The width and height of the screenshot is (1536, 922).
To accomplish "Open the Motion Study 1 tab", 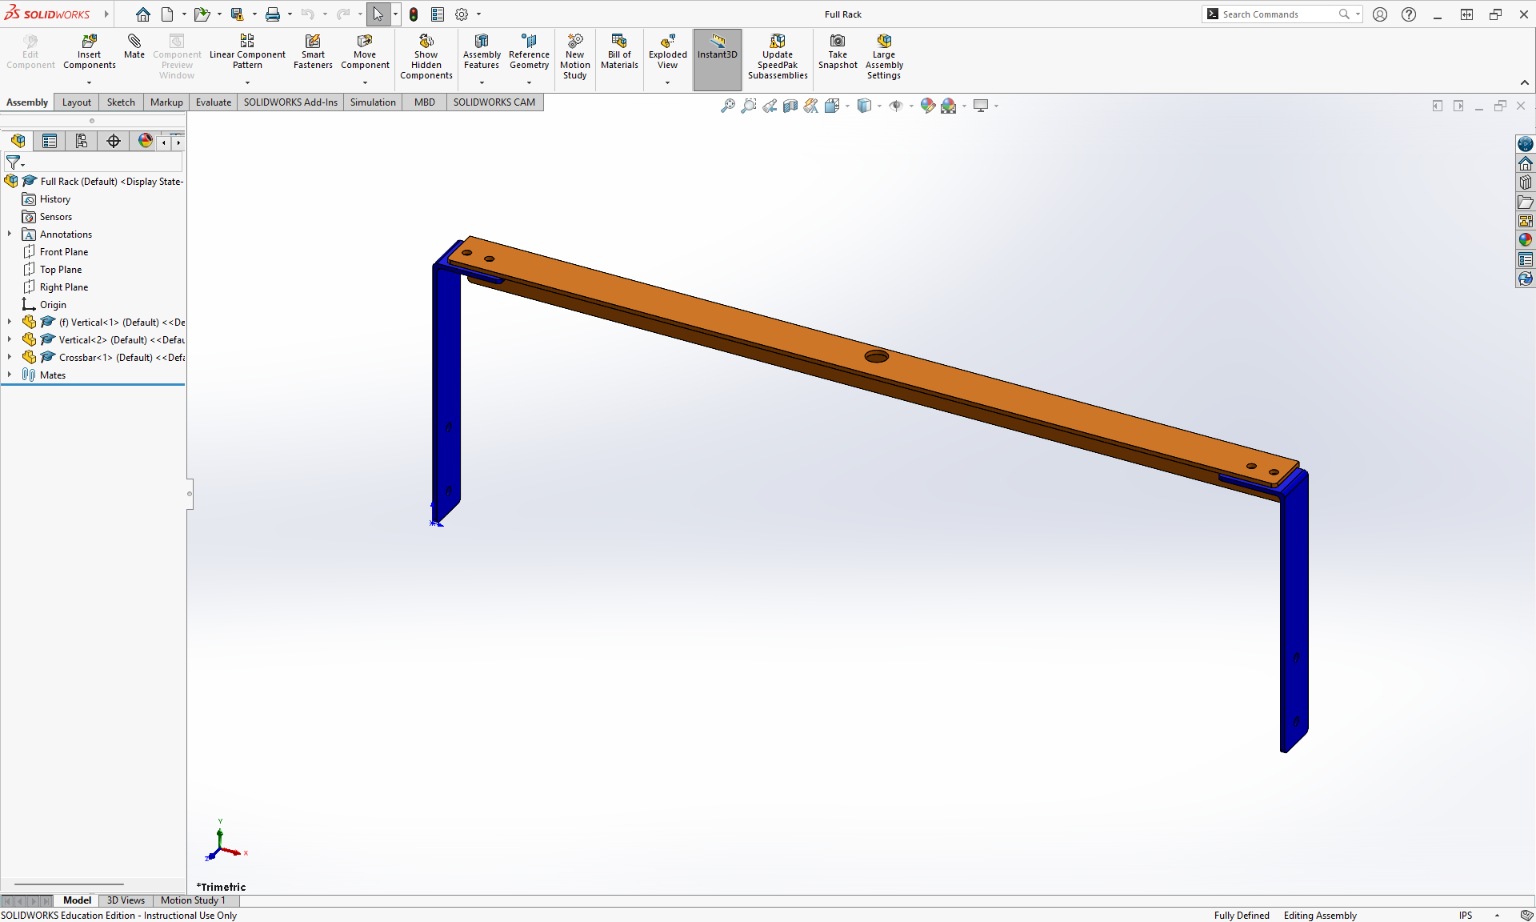I will click(193, 900).
